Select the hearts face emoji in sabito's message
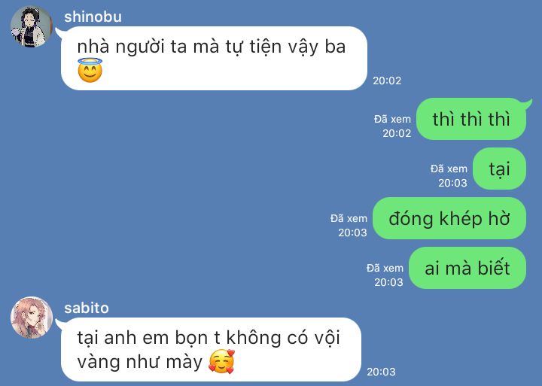 pyautogui.click(x=221, y=361)
